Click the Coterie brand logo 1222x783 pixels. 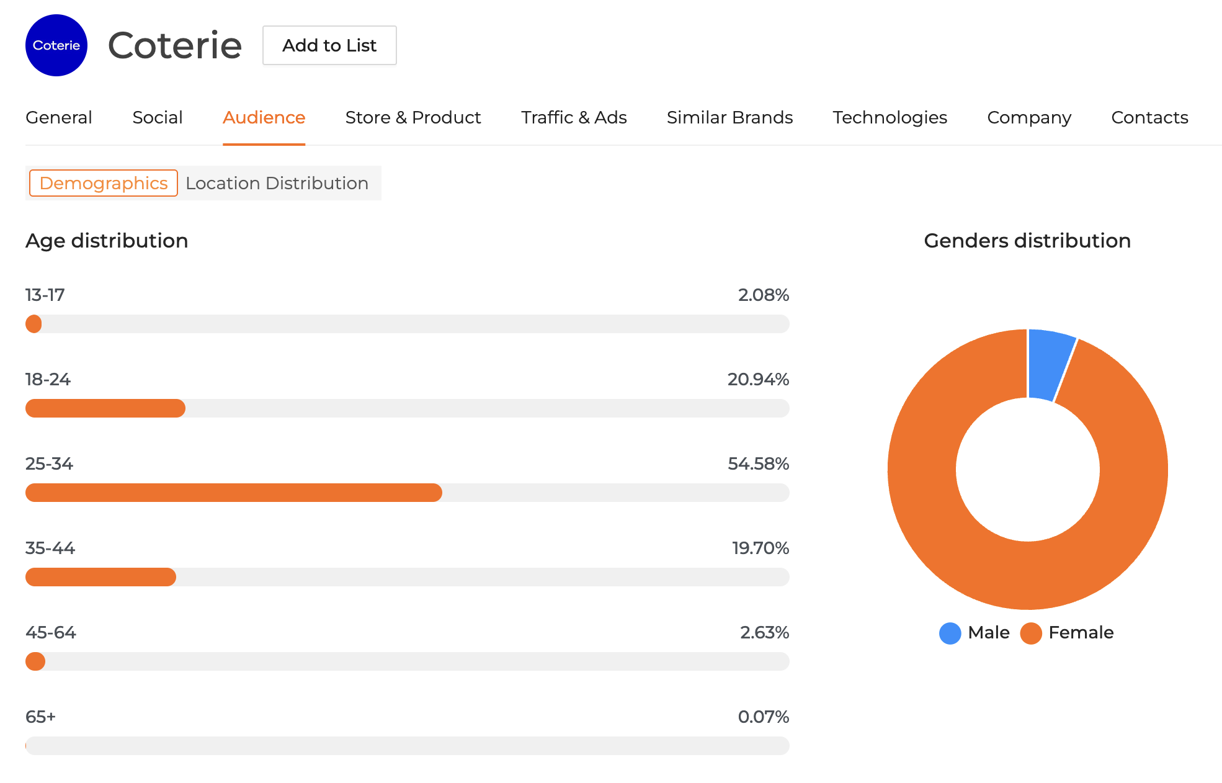tap(56, 45)
